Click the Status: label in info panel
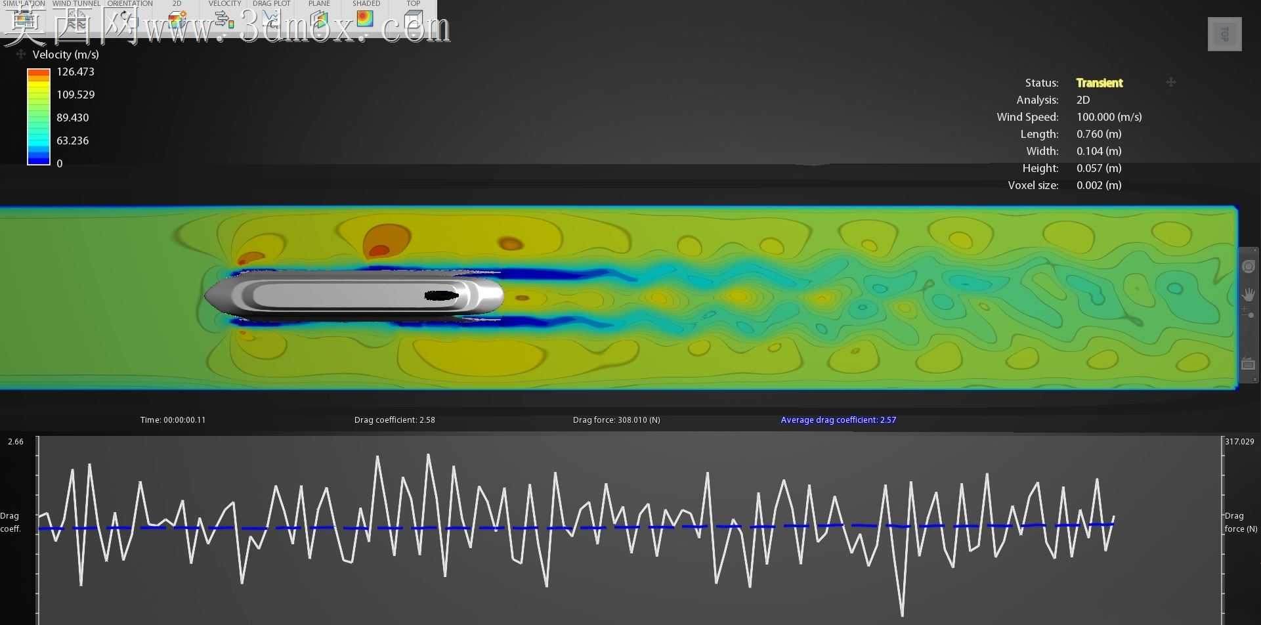 pos(1042,83)
